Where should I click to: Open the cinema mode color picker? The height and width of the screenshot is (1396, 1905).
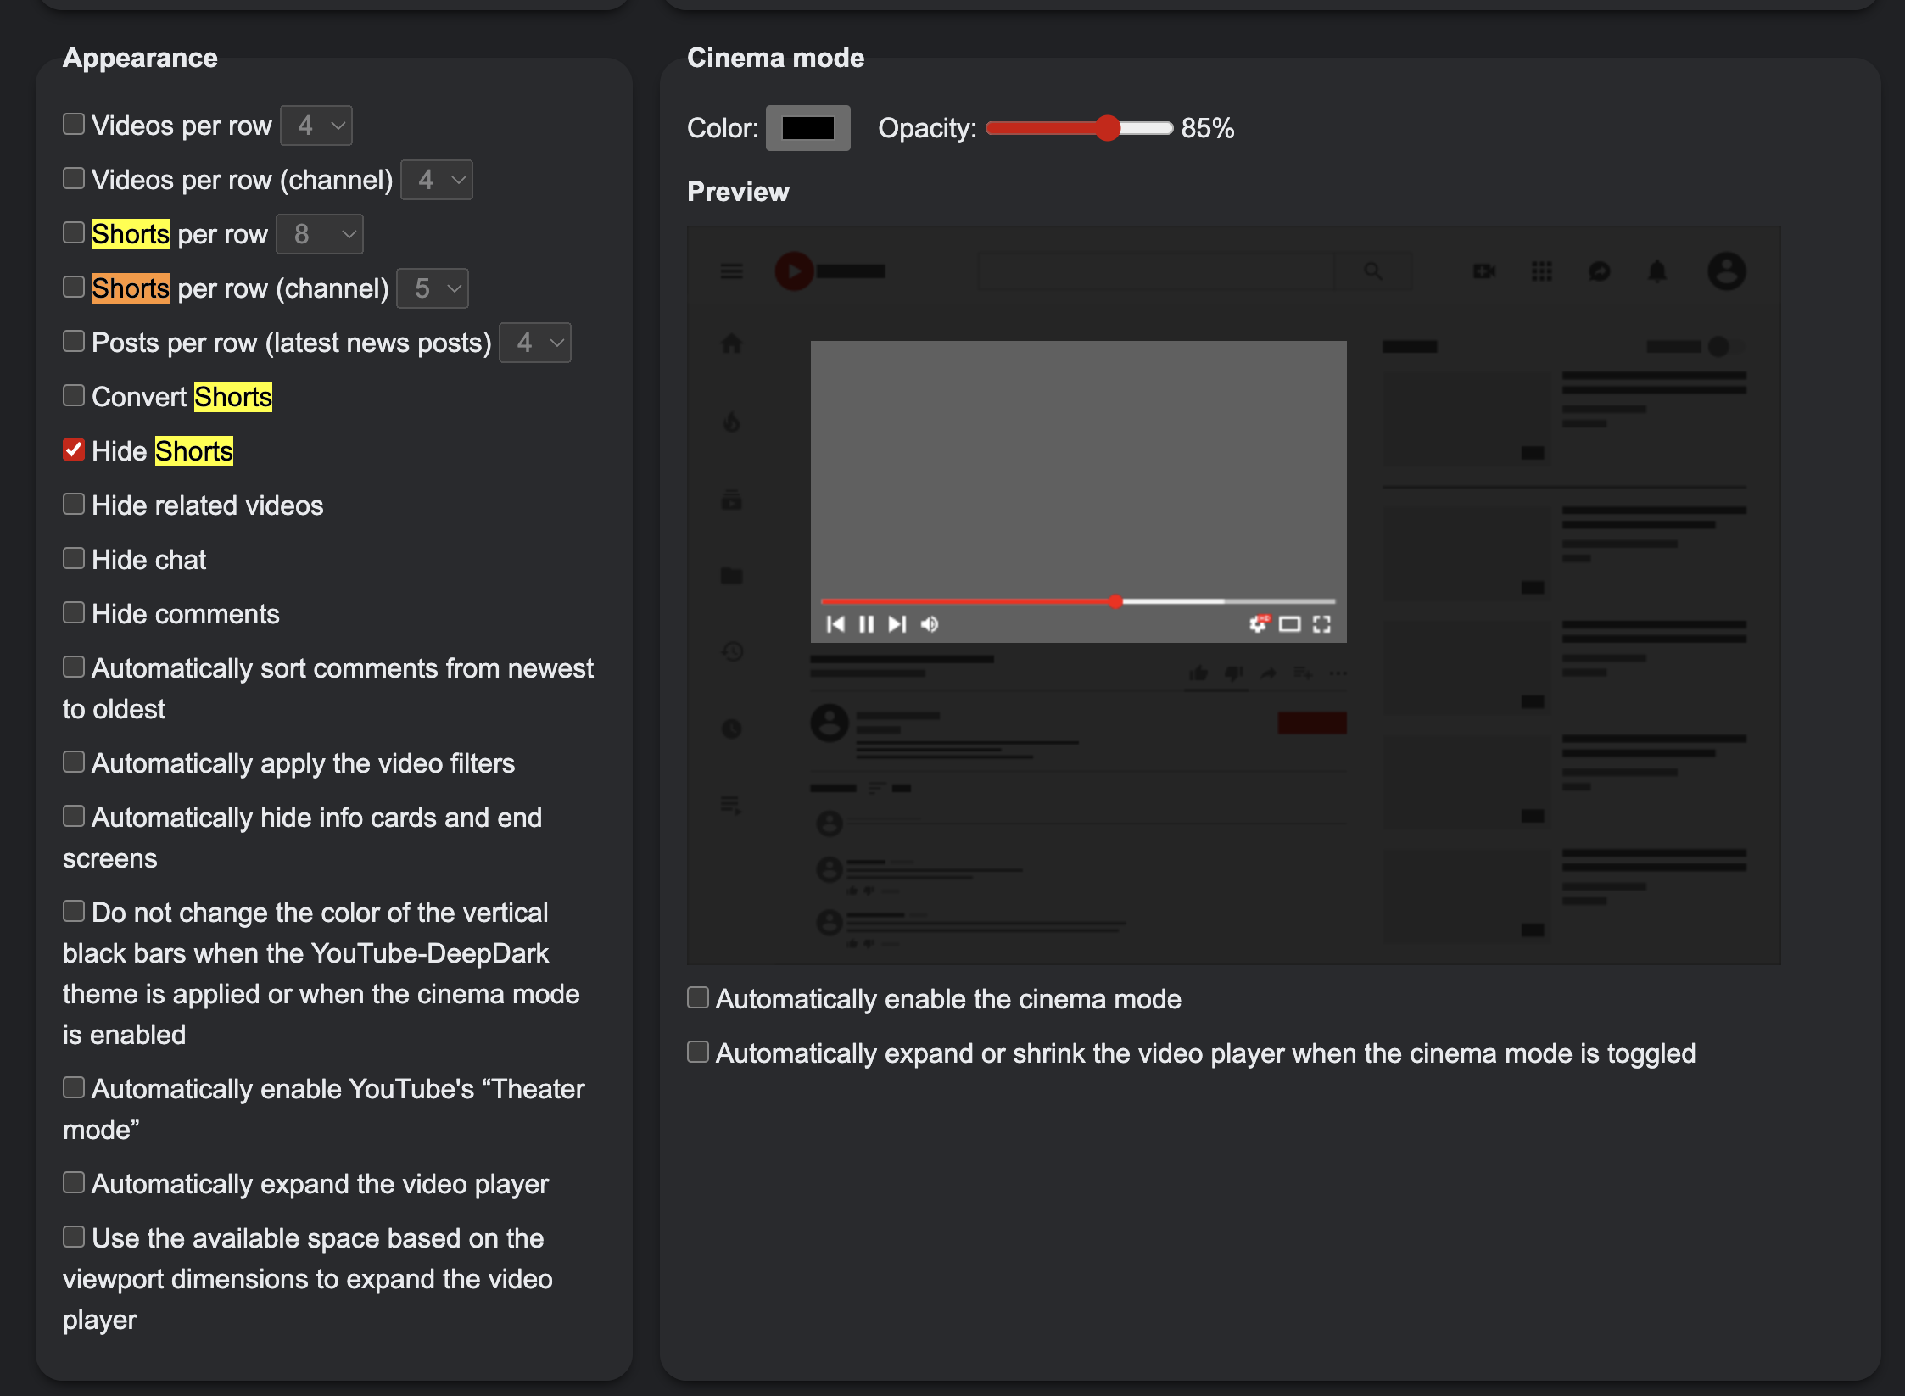click(x=807, y=128)
